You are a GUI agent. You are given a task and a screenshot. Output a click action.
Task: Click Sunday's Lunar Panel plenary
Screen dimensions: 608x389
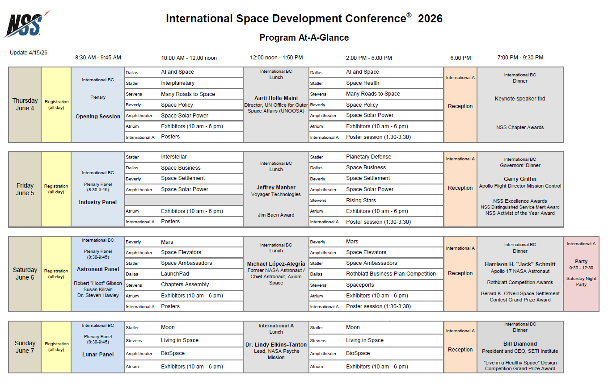[x=98, y=355]
